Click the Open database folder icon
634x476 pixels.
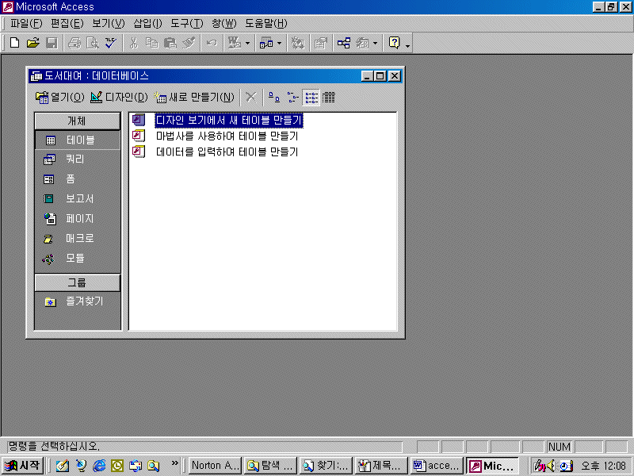click(32, 43)
